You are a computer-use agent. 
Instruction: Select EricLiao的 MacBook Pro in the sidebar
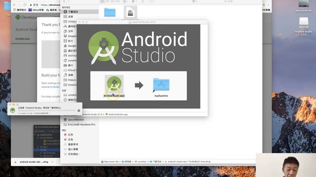pos(79,124)
